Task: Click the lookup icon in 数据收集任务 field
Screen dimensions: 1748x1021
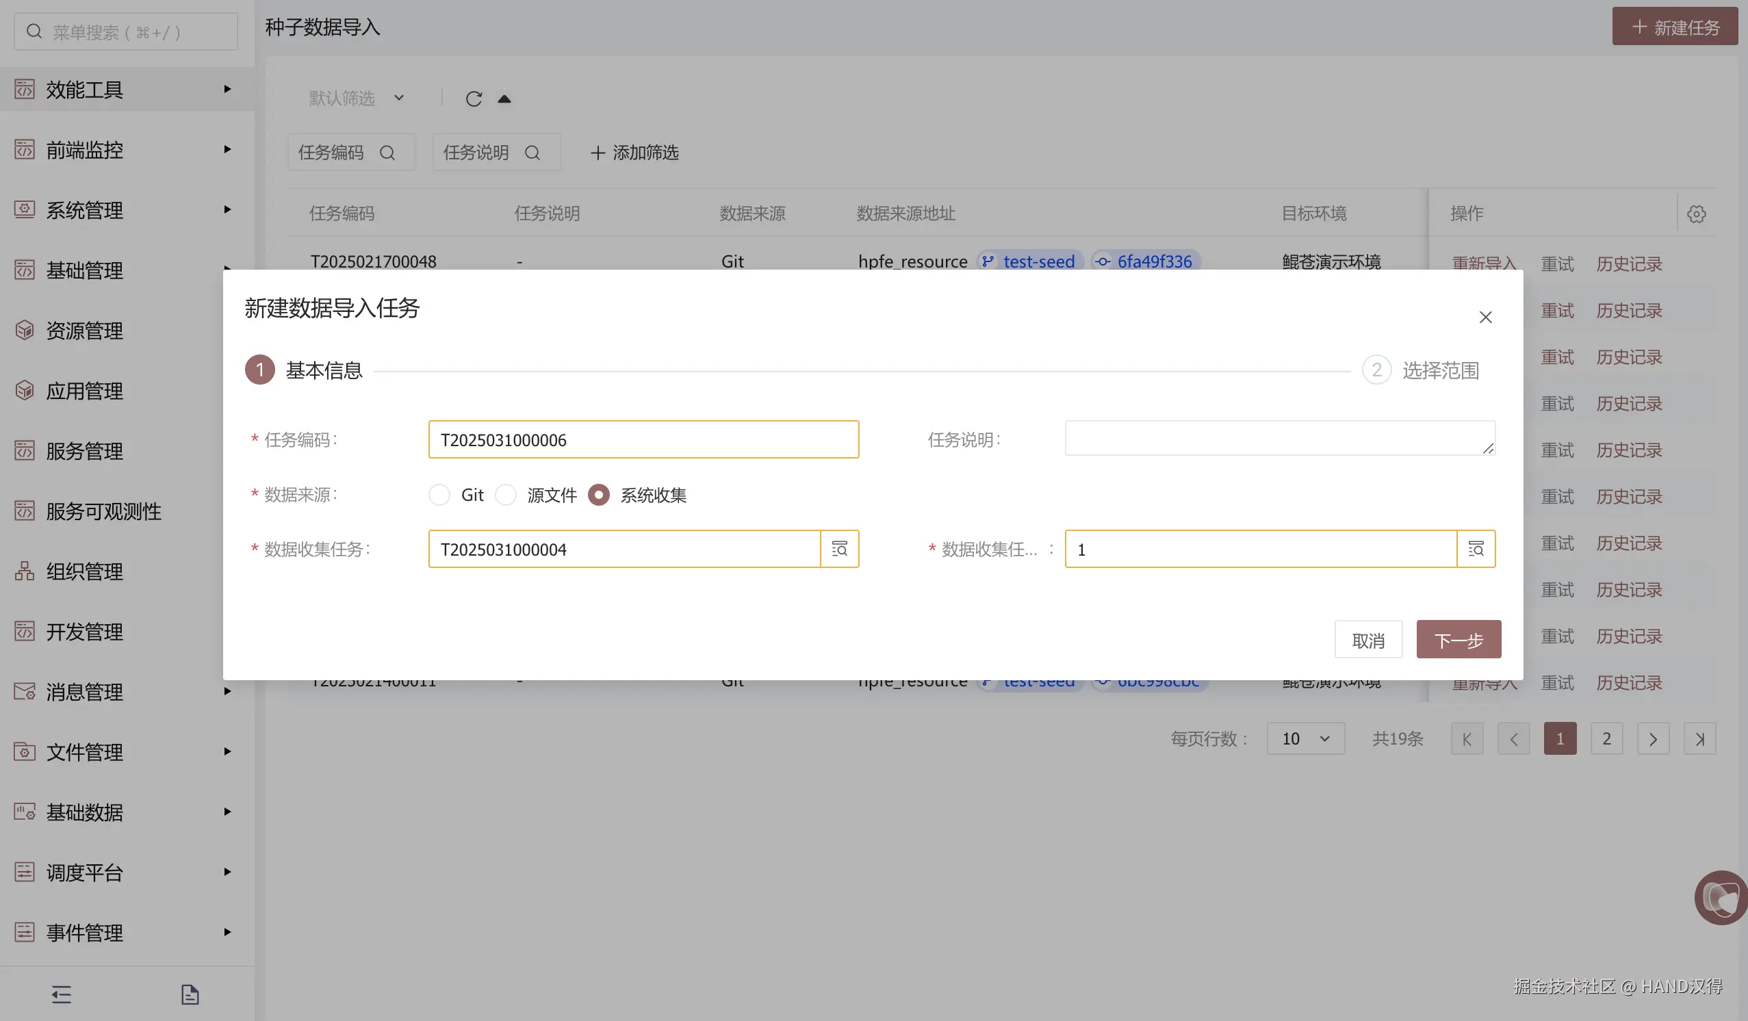Action: click(x=839, y=549)
